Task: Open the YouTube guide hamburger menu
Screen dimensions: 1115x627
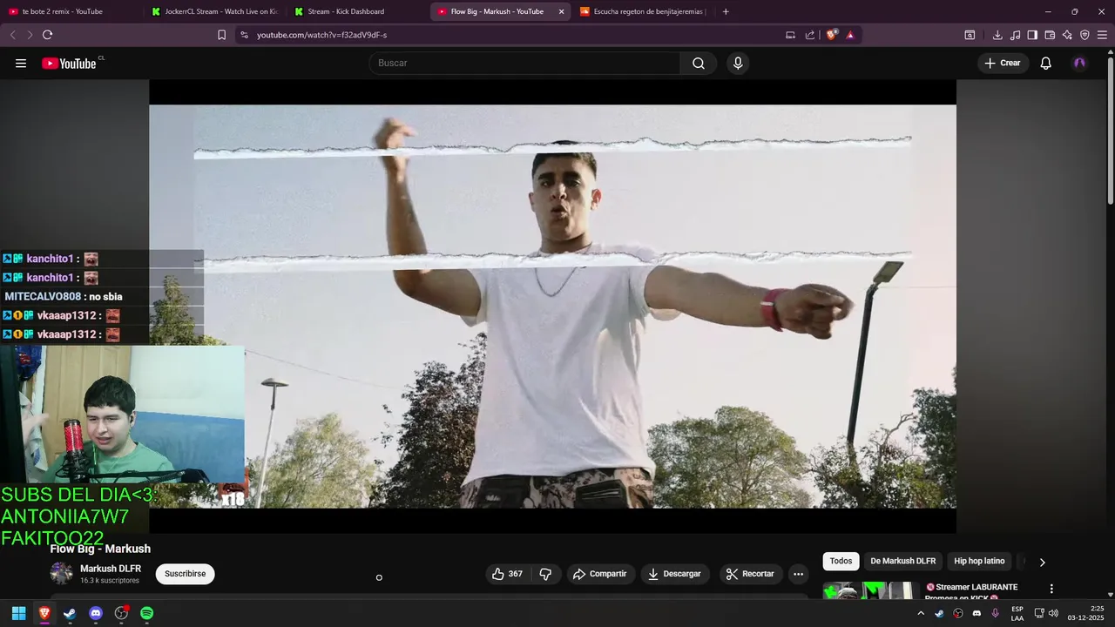Action: [x=21, y=63]
